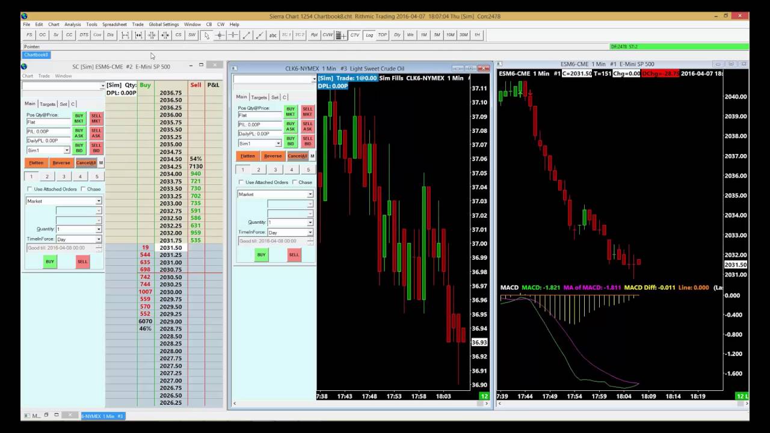Switch chart to Dly timeframe
This screenshot has height=433, width=770.
tap(397, 35)
